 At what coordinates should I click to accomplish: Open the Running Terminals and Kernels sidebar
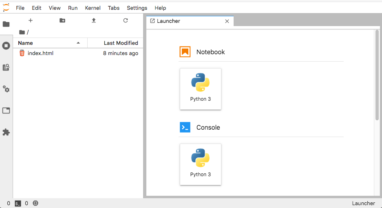tap(6, 46)
